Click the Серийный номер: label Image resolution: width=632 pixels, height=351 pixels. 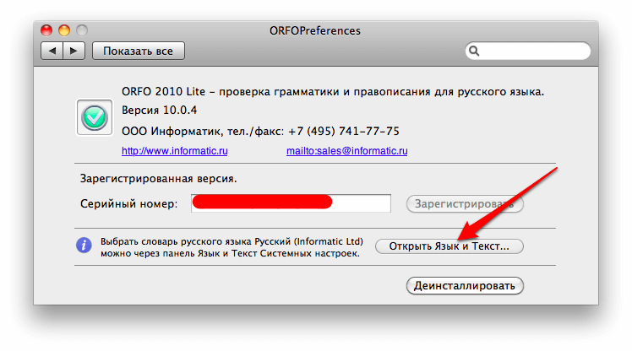tap(129, 204)
